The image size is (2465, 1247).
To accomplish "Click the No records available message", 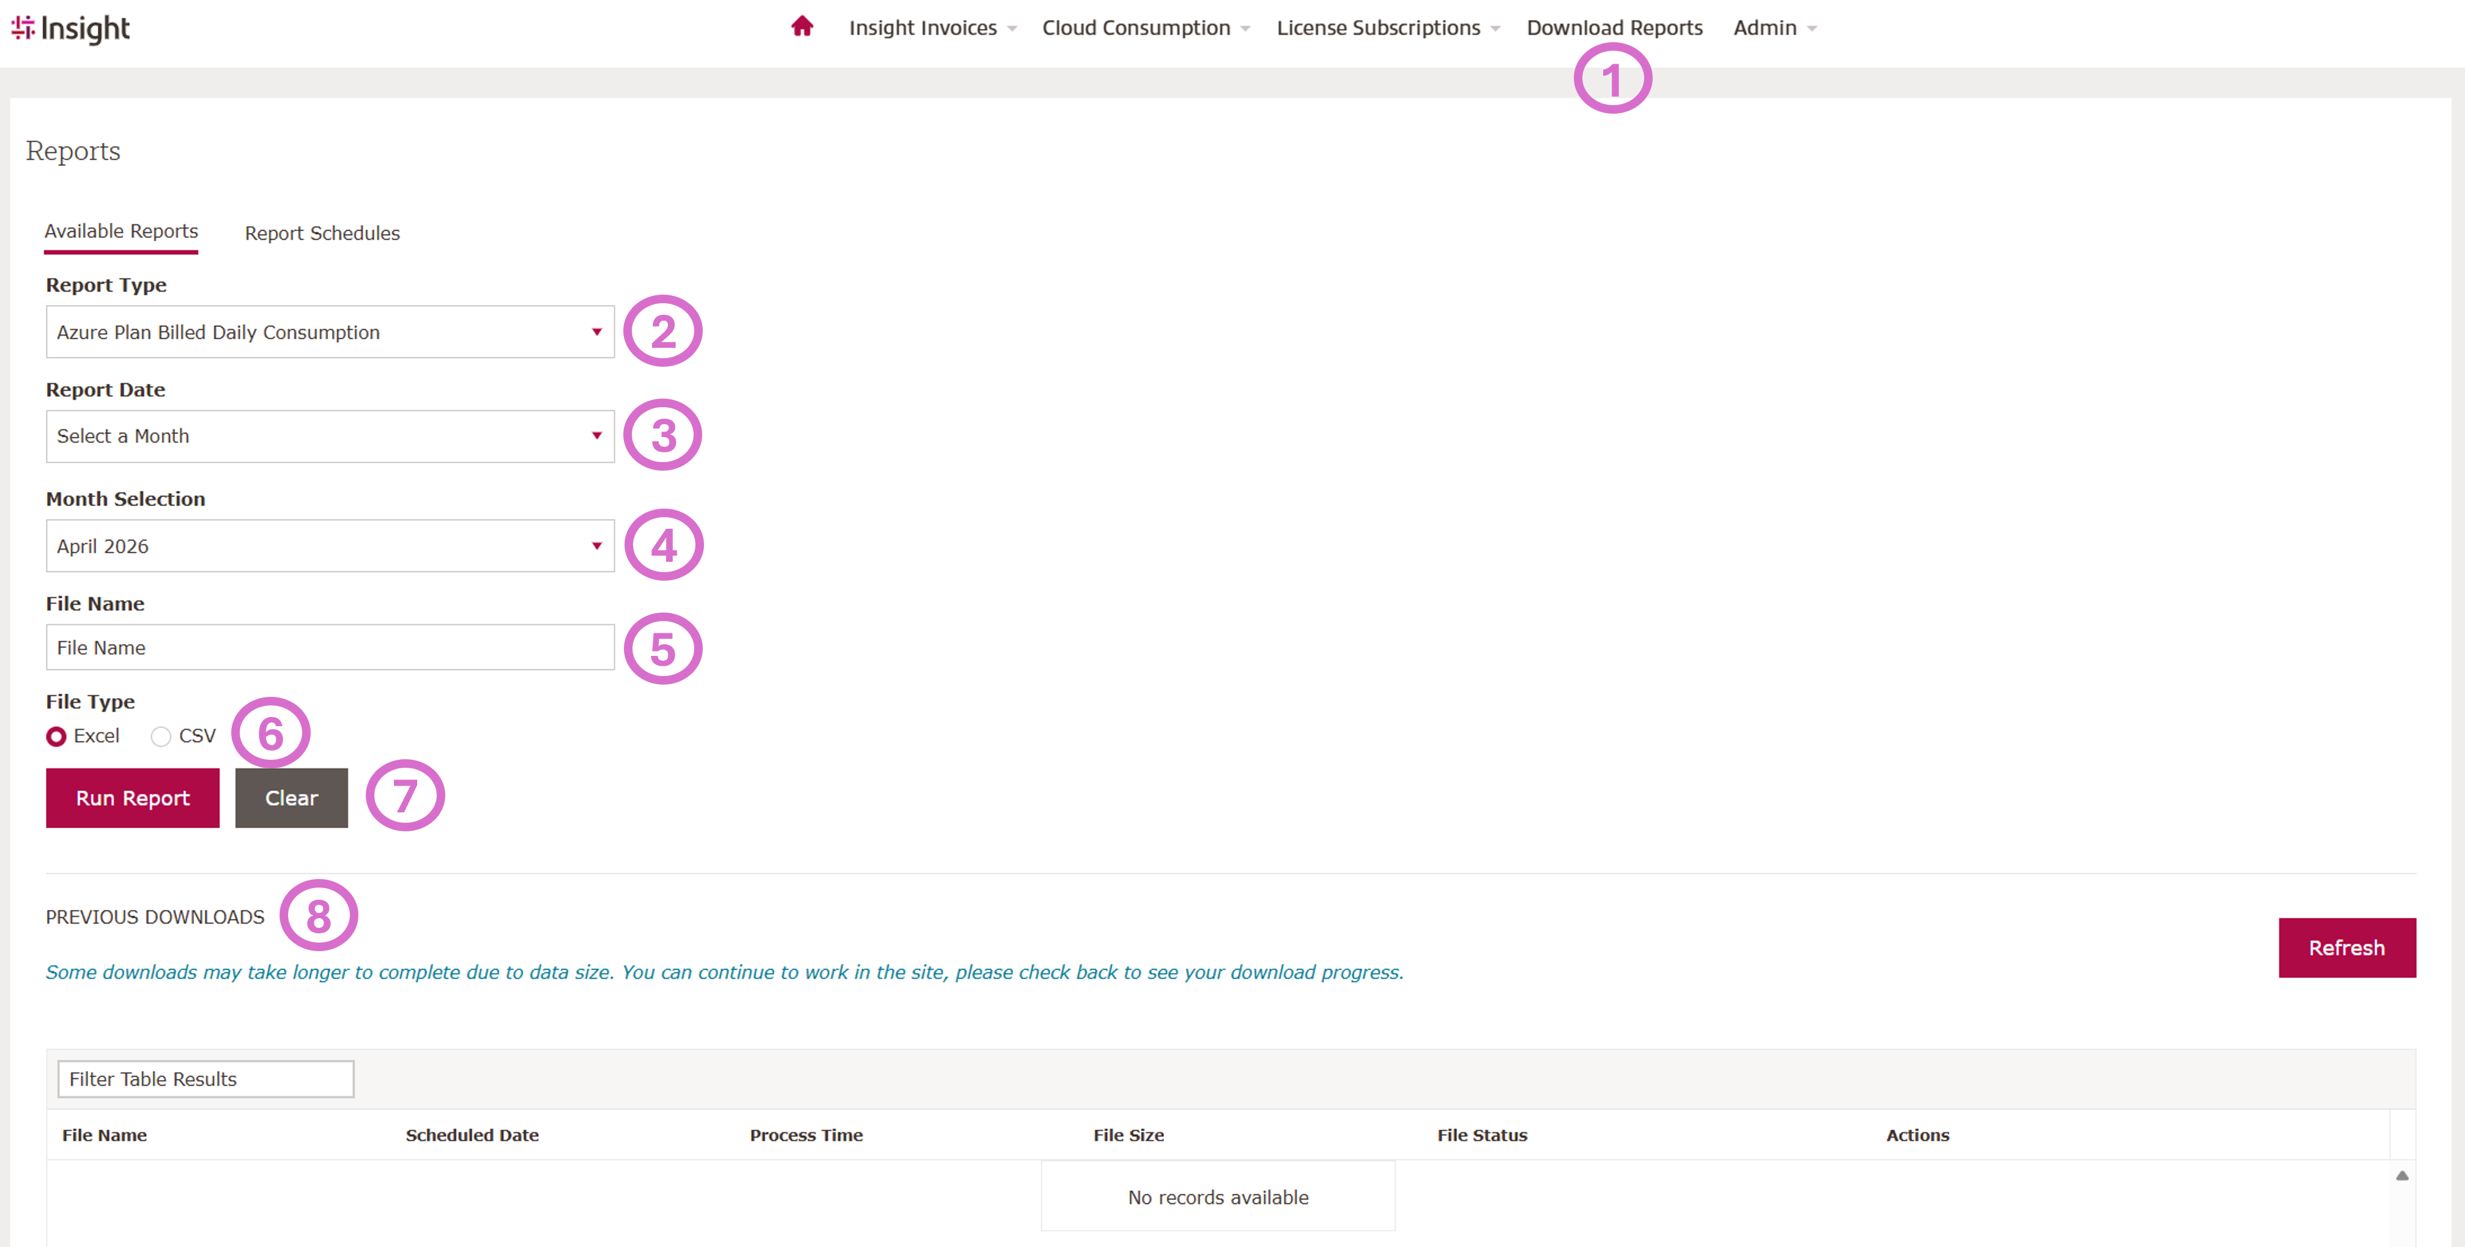I will pyautogui.click(x=1218, y=1197).
